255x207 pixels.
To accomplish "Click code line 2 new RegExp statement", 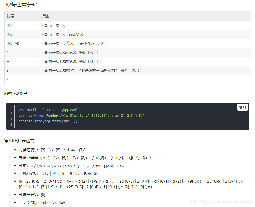I will coord(82,116).
